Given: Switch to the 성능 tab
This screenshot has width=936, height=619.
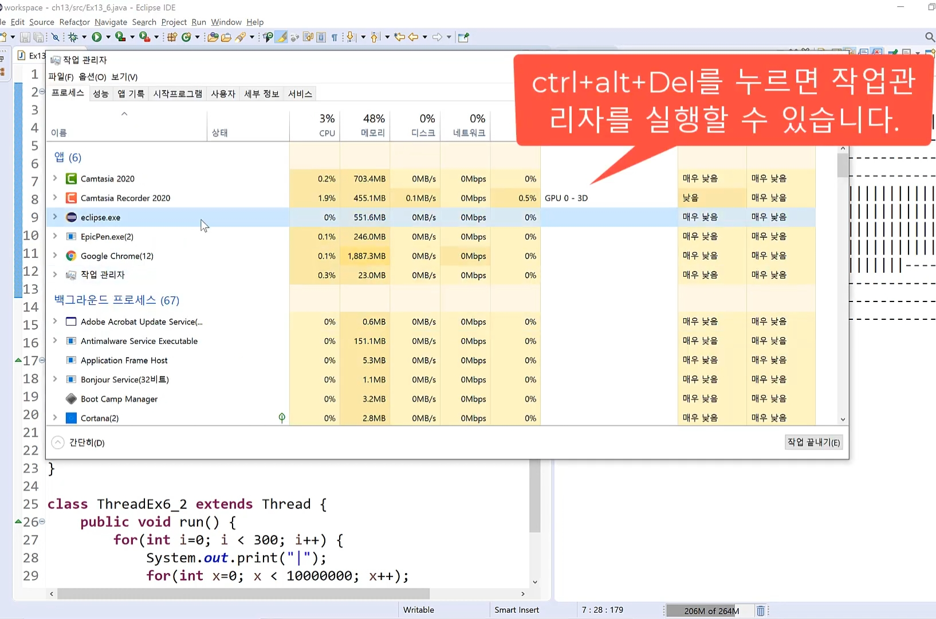Looking at the screenshot, I should coord(101,93).
